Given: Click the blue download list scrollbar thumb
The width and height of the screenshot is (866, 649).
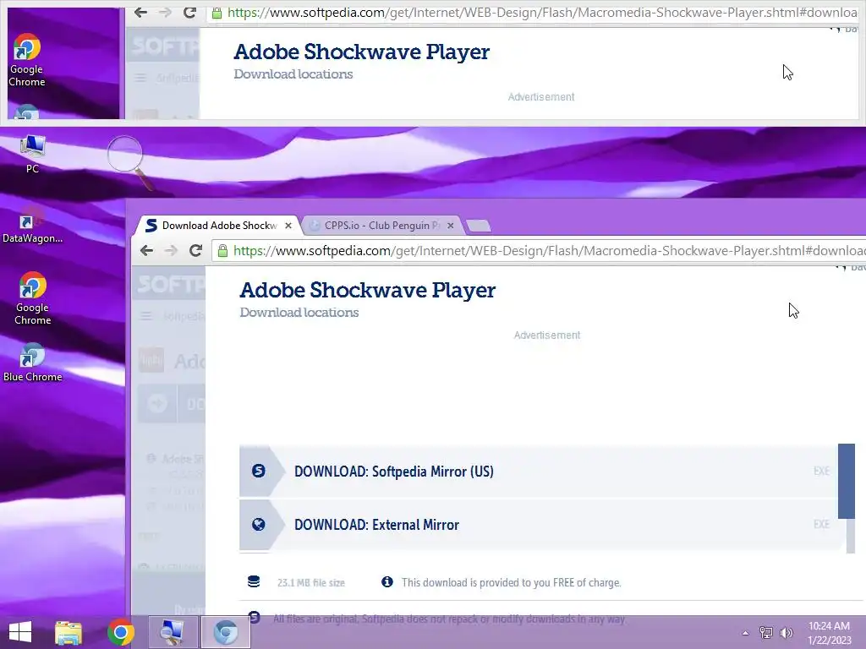Looking at the screenshot, I should (x=846, y=481).
